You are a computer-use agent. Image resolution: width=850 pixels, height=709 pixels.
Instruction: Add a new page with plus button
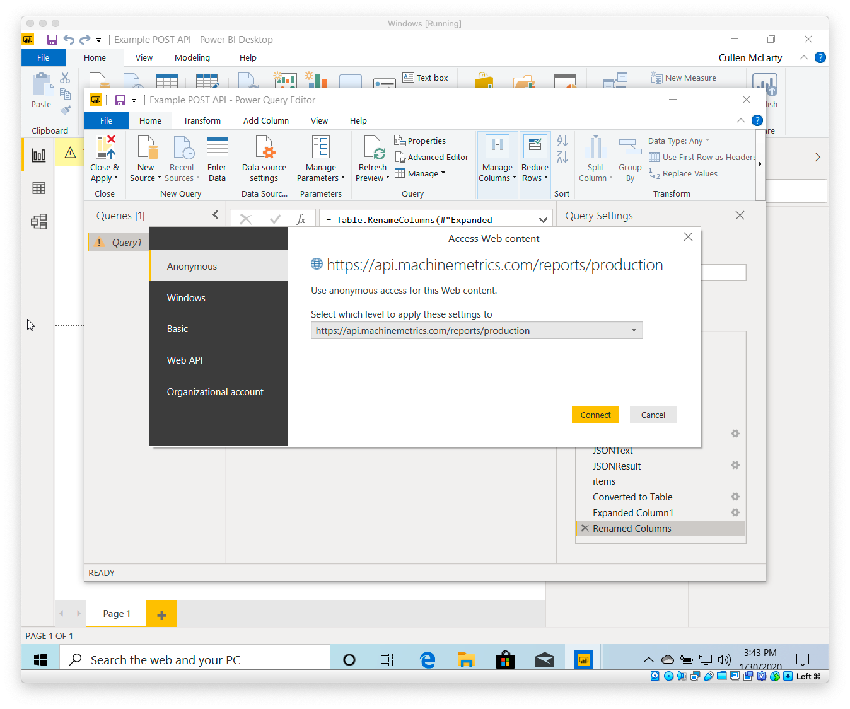click(161, 614)
